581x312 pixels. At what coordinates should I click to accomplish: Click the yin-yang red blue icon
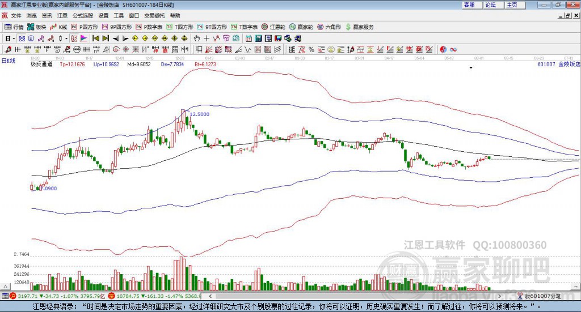coord(443,49)
